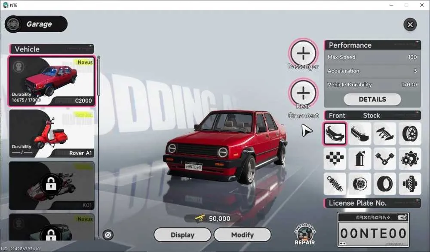Select the red C2000 car card
The image size is (430, 252).
(x=52, y=81)
